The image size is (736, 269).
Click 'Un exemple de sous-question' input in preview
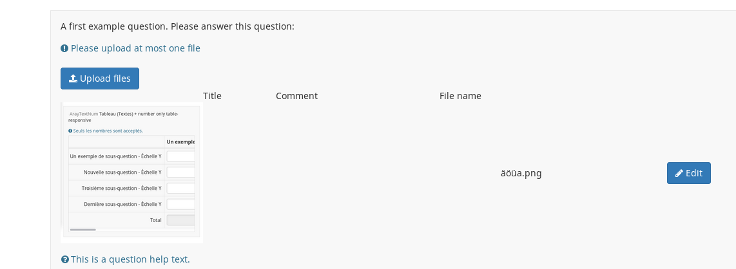click(x=180, y=156)
